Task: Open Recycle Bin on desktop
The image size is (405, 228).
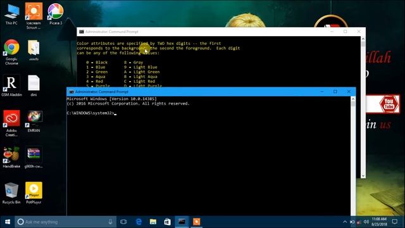Action: click(11, 193)
